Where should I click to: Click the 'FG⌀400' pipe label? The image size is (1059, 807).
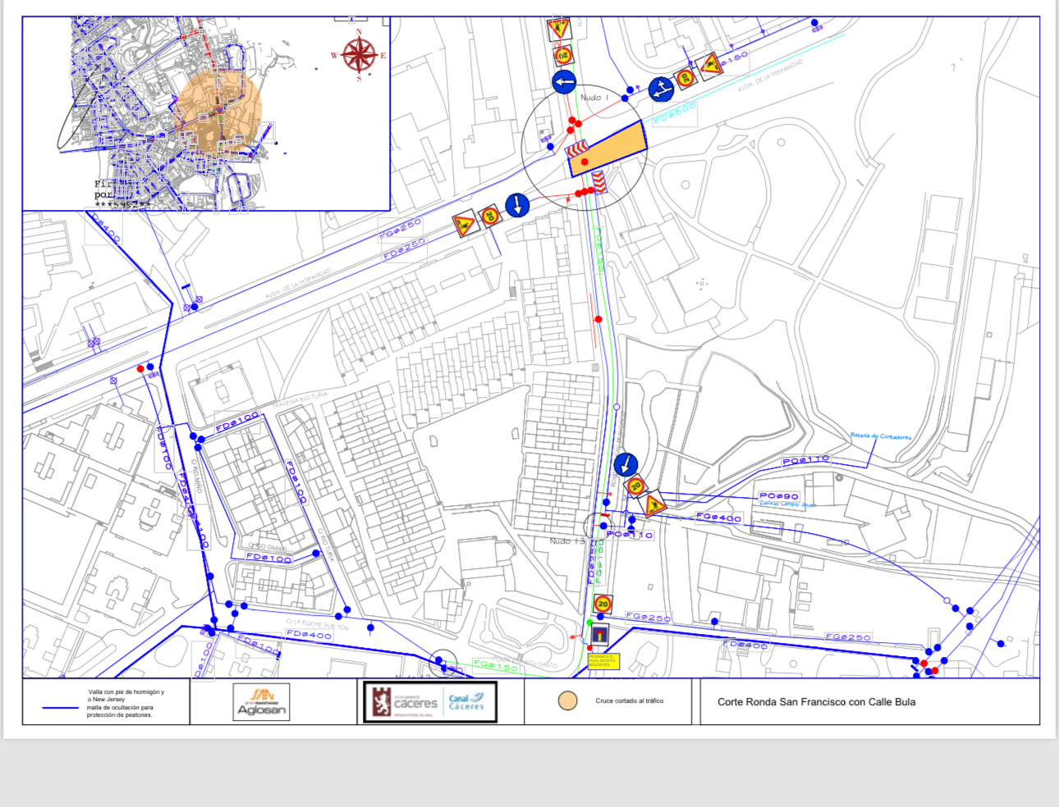pyautogui.click(x=719, y=517)
